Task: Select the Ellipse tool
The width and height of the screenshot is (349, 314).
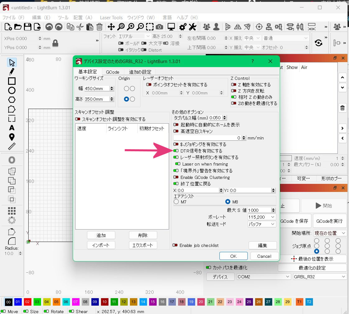Action: [12, 90]
